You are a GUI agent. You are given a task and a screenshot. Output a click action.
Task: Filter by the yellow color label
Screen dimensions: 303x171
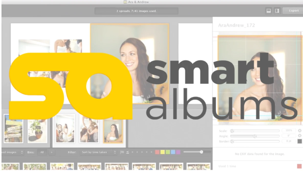coord(163,152)
